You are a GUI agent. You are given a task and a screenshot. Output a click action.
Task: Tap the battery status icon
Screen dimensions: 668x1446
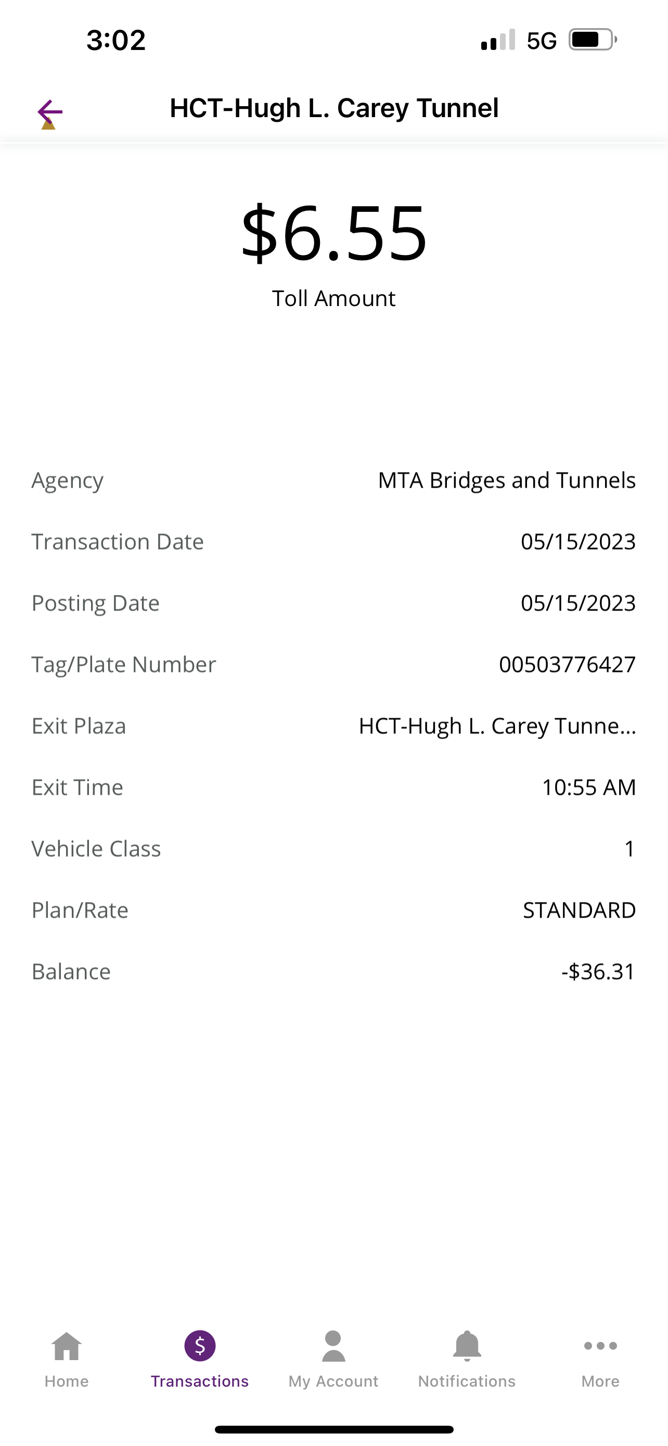click(593, 40)
